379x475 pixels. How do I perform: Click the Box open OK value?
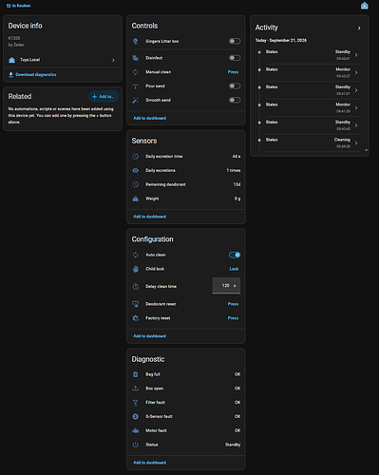tap(237, 389)
